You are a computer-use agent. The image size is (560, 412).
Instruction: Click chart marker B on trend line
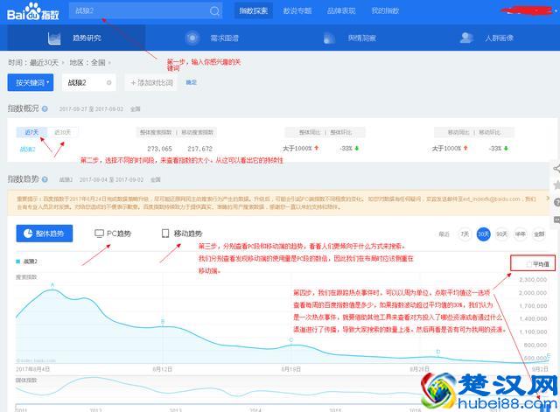click(x=163, y=321)
